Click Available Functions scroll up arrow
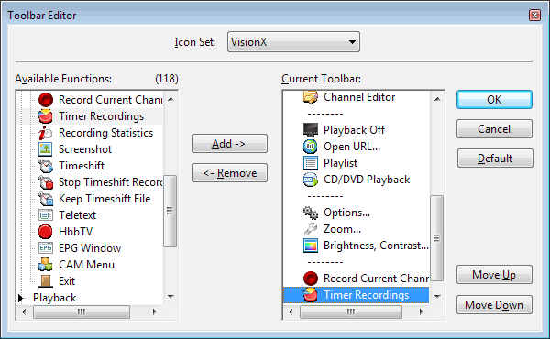Viewport: 550px width, 339px height. coord(170,99)
